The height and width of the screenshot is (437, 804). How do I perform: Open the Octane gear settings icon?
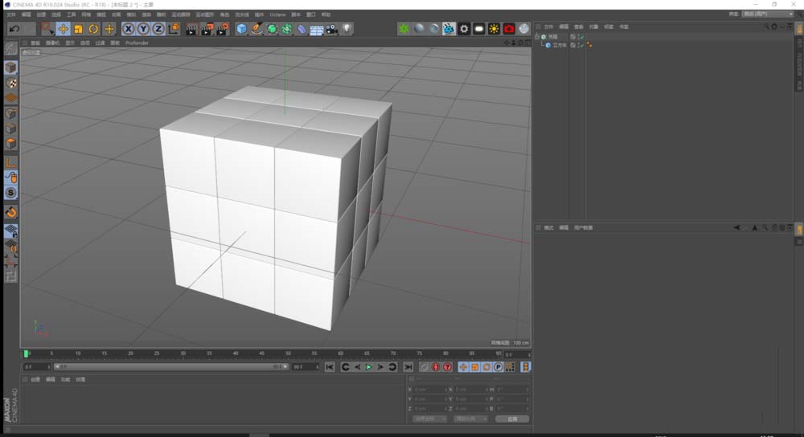click(464, 29)
